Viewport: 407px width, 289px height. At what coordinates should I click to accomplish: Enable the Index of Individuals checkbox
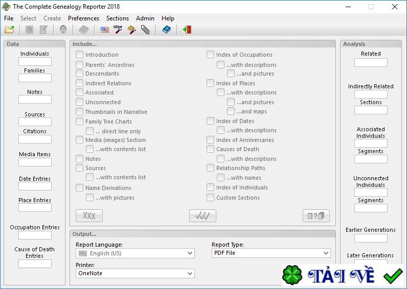click(x=210, y=187)
